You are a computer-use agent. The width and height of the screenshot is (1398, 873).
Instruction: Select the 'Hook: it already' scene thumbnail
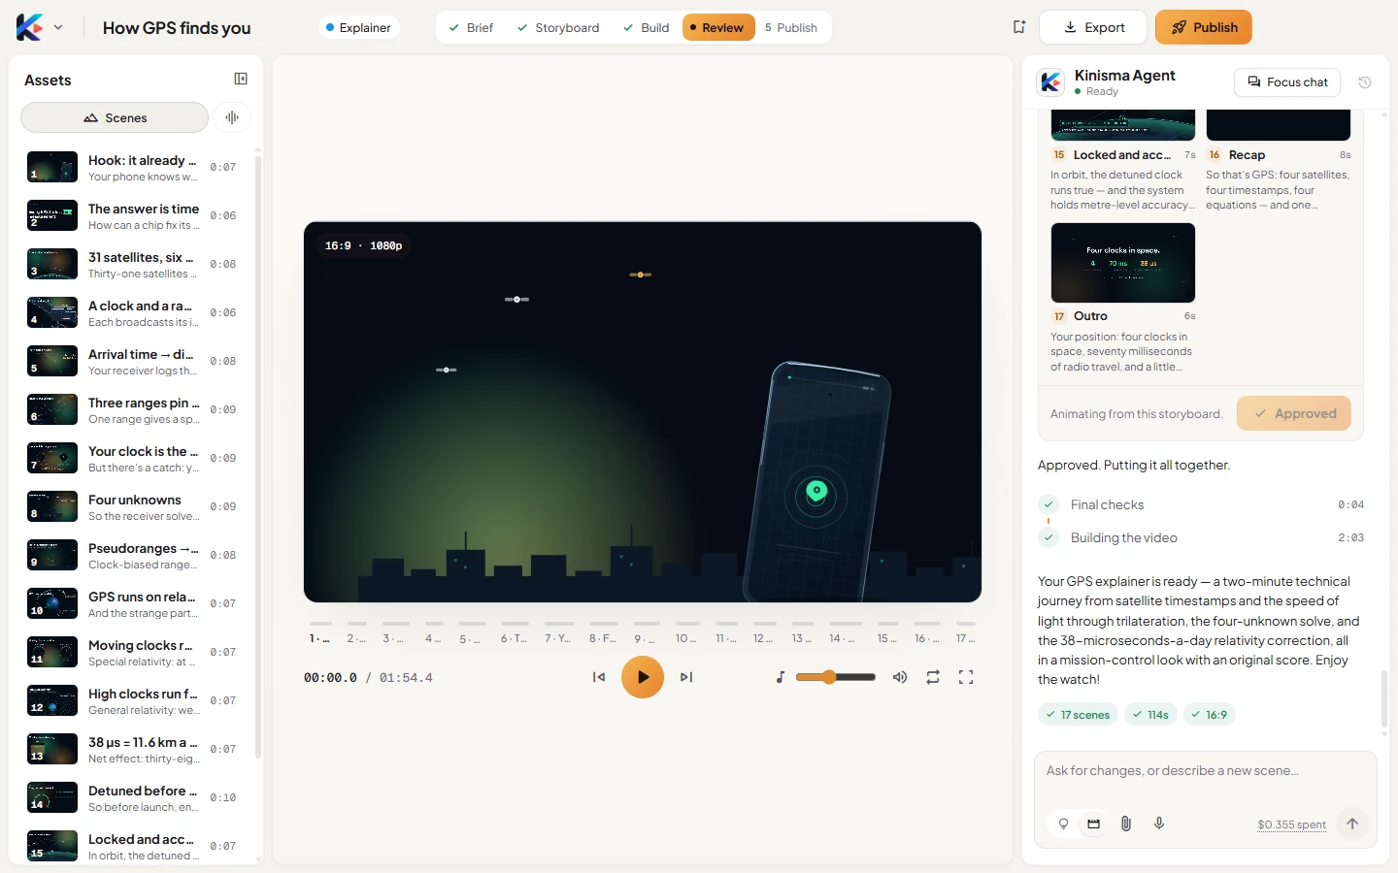pos(52,167)
